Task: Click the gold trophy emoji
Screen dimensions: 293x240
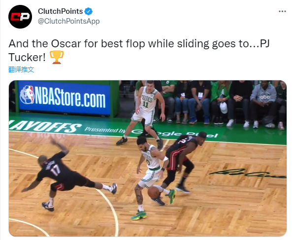Action: [x=57, y=57]
